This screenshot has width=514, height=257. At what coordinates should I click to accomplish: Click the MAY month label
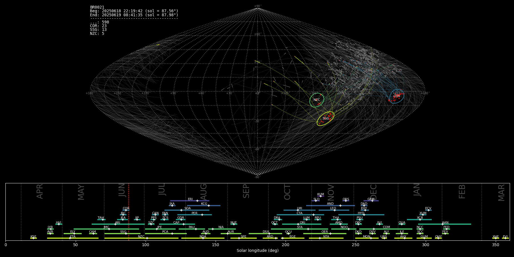click(81, 192)
